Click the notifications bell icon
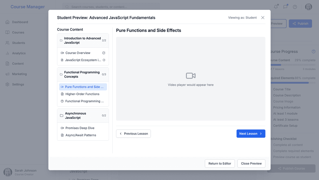Image resolution: width=319 pixels, height=180 pixels. pos(276,7)
